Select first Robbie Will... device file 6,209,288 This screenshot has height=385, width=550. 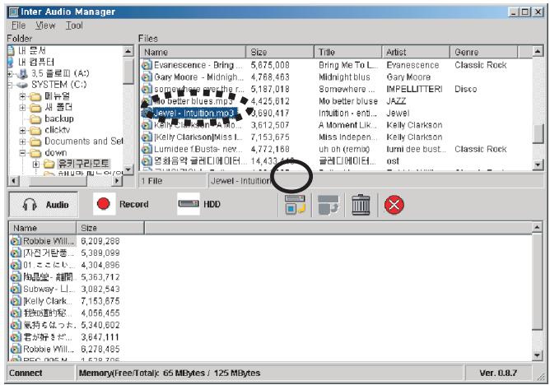click(x=270, y=241)
